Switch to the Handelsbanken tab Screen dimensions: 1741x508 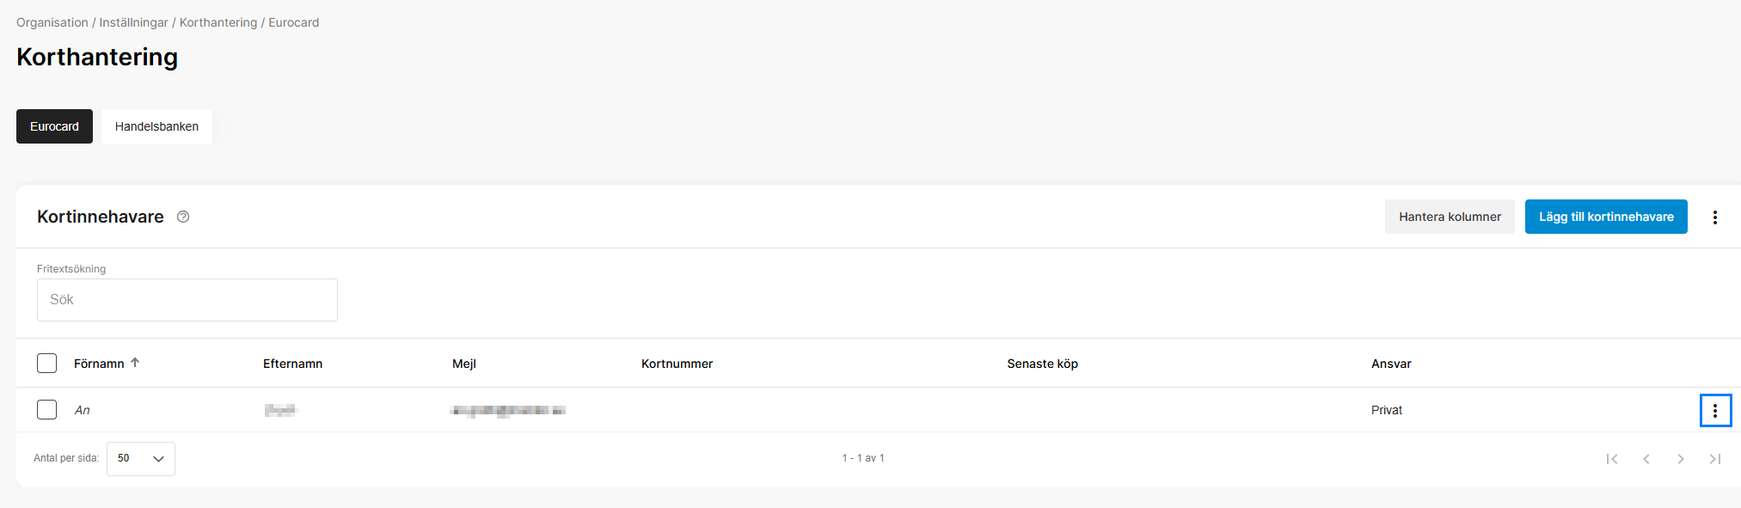(156, 126)
